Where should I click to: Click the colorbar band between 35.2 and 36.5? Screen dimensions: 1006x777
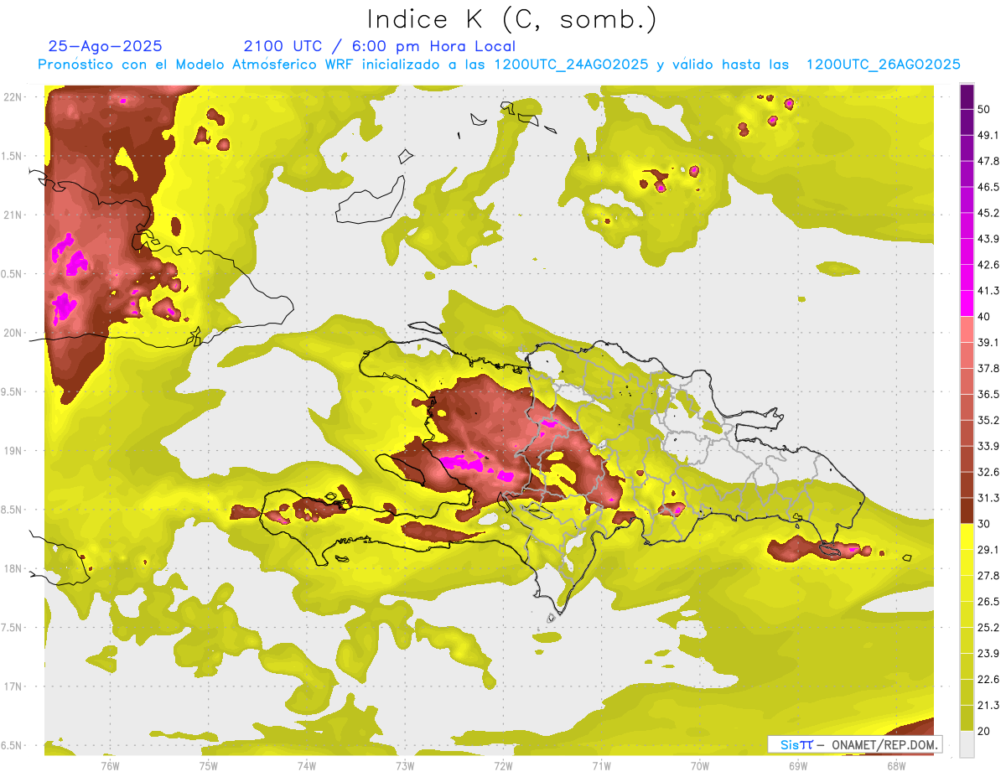click(x=967, y=407)
